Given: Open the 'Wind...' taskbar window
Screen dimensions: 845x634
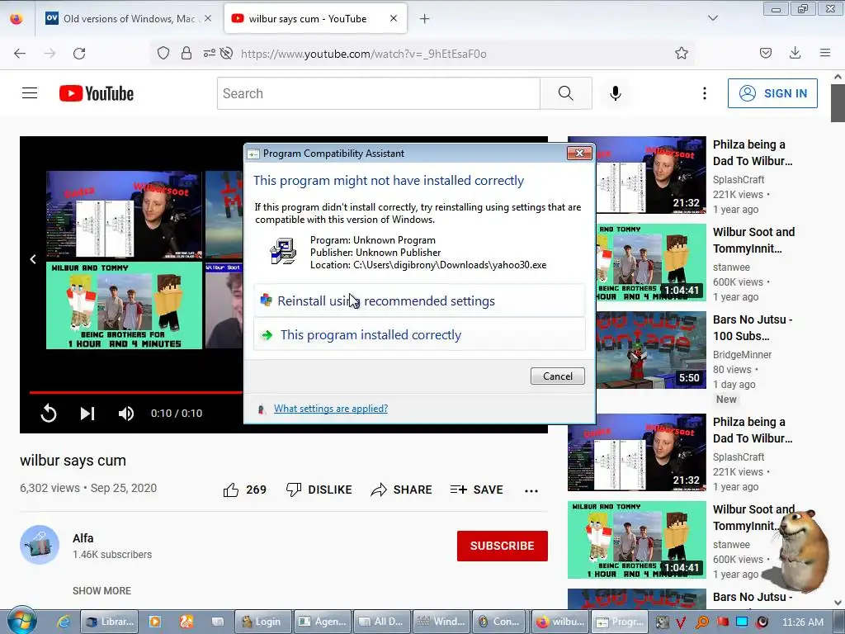Looking at the screenshot, I should pos(441,622).
